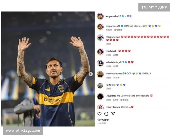
Task: Open martubell_ avatar picture
Action: 100,52
